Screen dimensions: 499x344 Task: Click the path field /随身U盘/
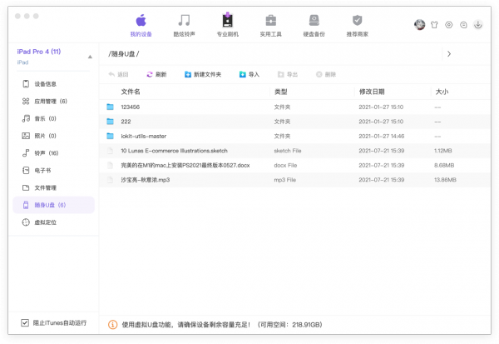(x=270, y=54)
